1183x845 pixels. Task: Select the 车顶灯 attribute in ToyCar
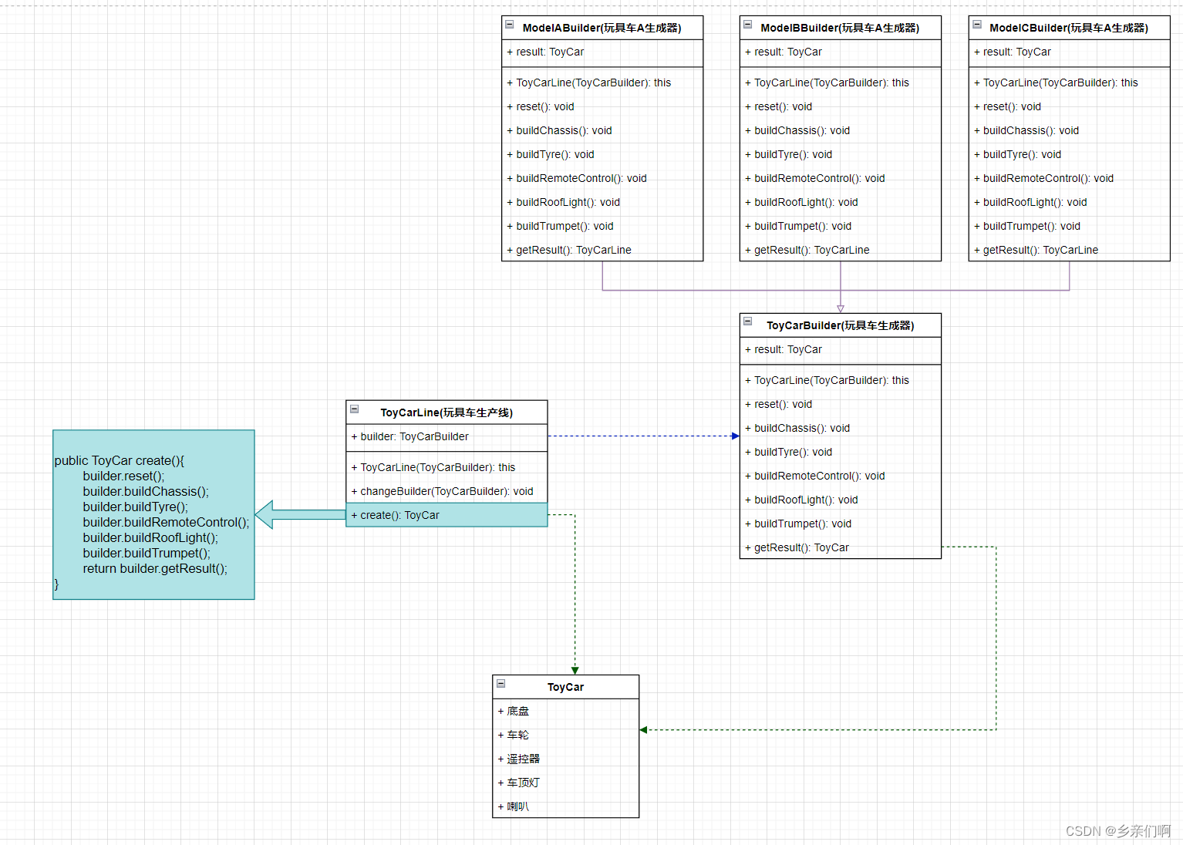click(566, 783)
